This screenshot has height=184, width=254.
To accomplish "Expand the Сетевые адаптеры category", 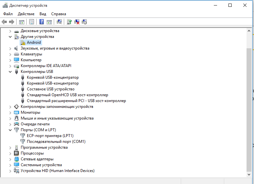I will point(10,159).
